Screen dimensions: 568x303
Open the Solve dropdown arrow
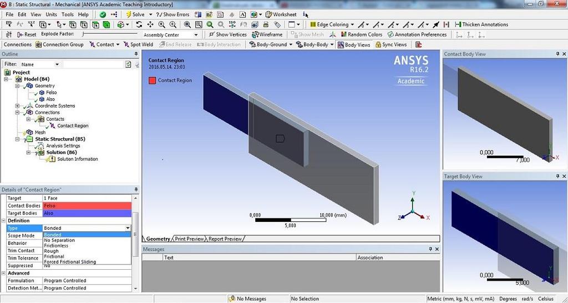click(x=150, y=14)
